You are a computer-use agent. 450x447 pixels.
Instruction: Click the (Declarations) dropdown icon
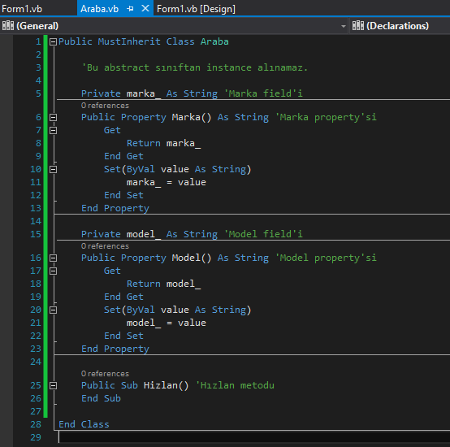tap(358, 26)
